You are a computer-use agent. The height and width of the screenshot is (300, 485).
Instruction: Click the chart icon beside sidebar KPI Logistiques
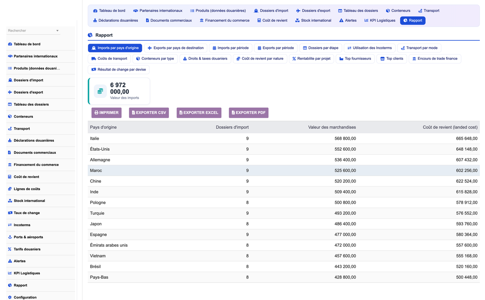point(10,273)
